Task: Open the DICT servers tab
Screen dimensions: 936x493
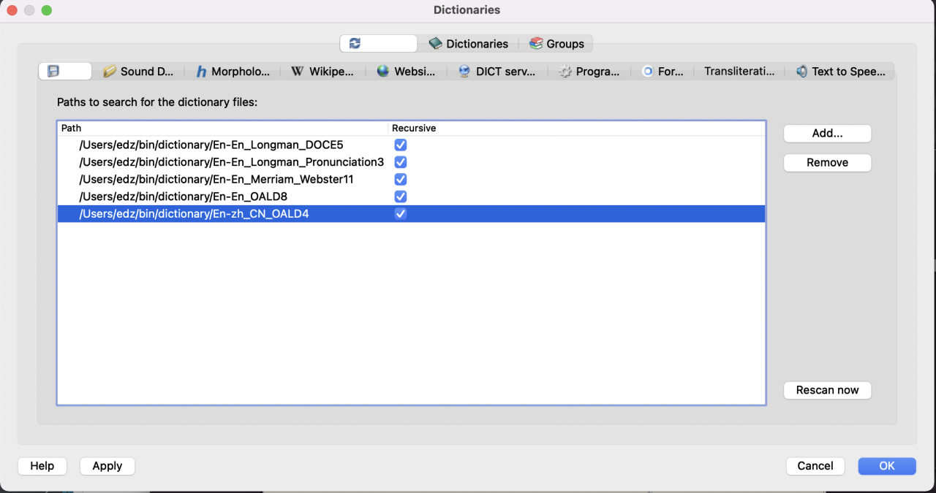Action: point(502,72)
